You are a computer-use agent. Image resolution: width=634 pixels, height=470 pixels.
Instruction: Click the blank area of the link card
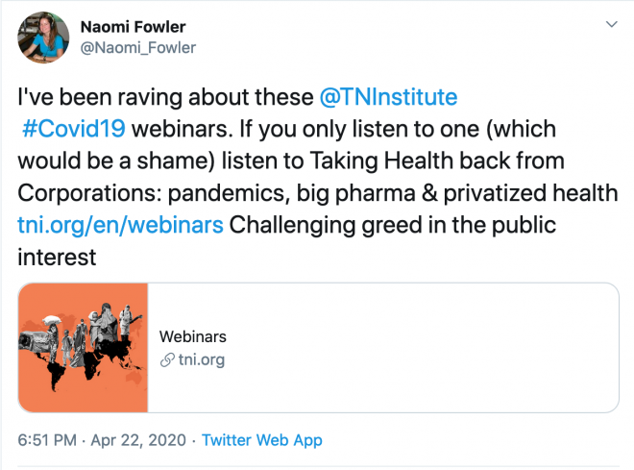(x=432, y=348)
